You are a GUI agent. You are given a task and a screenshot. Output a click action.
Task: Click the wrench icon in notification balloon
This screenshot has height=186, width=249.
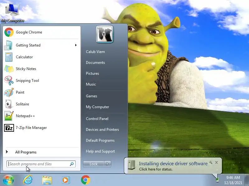tap(211, 162)
